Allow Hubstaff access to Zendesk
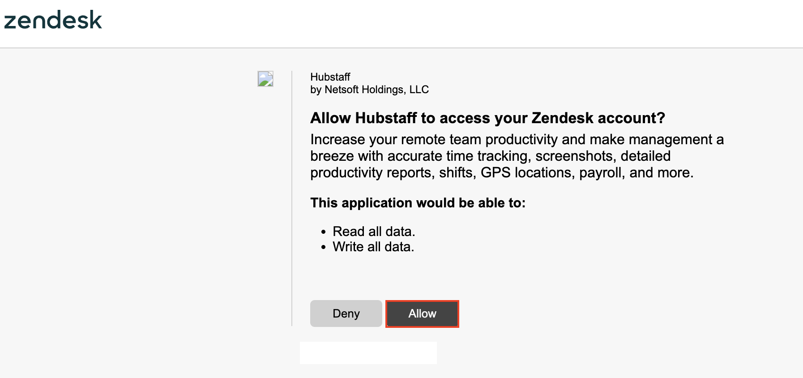The width and height of the screenshot is (803, 378). pos(422,314)
